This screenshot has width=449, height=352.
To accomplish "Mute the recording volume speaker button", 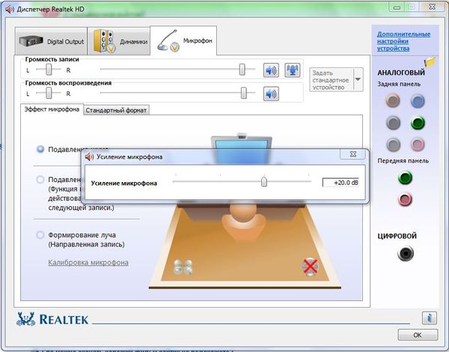I will (271, 70).
